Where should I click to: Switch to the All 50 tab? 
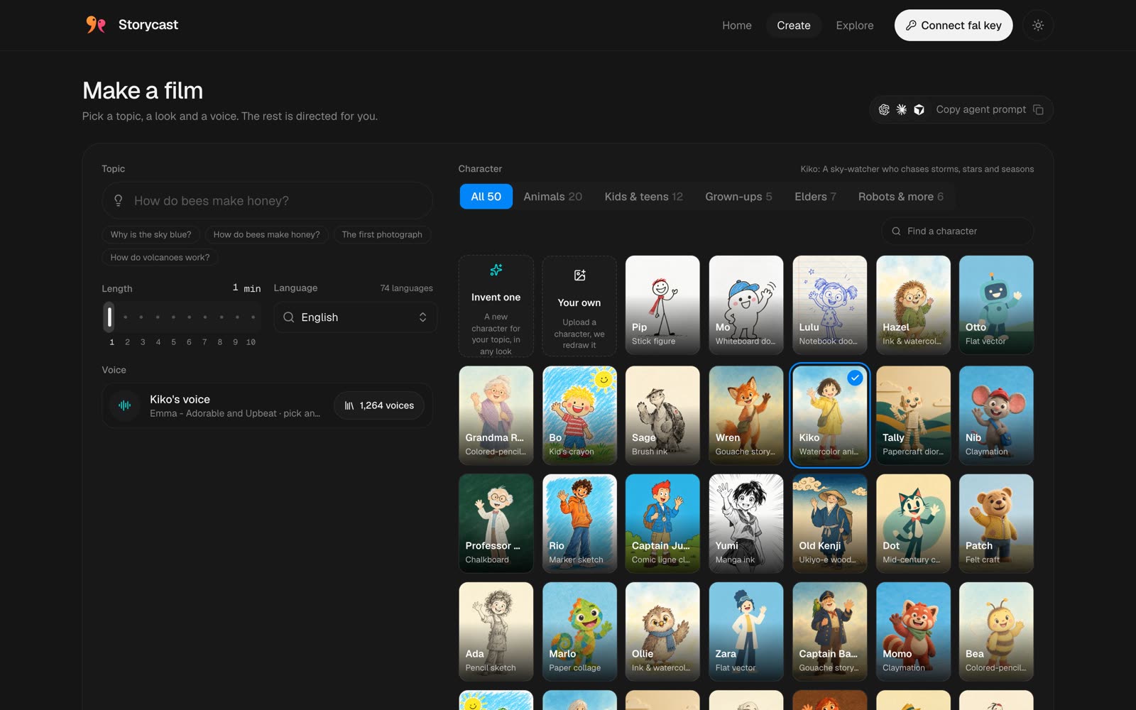(x=486, y=197)
